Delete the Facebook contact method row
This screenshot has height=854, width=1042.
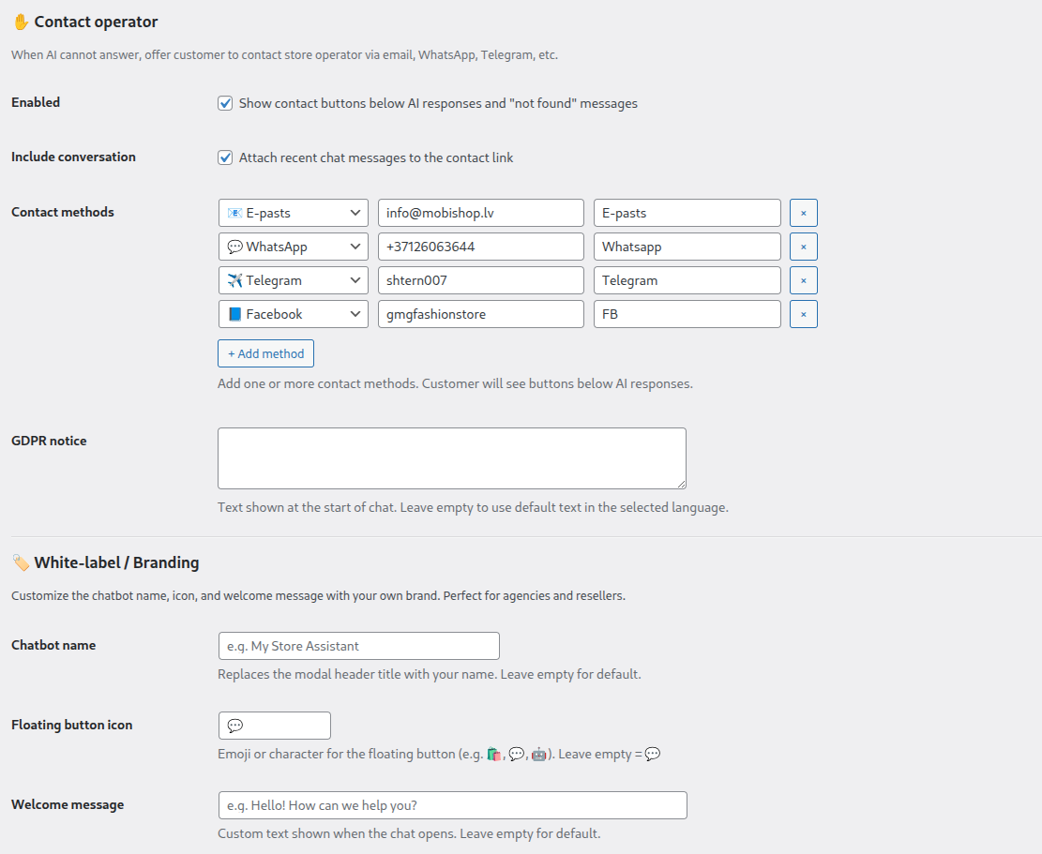tap(804, 315)
